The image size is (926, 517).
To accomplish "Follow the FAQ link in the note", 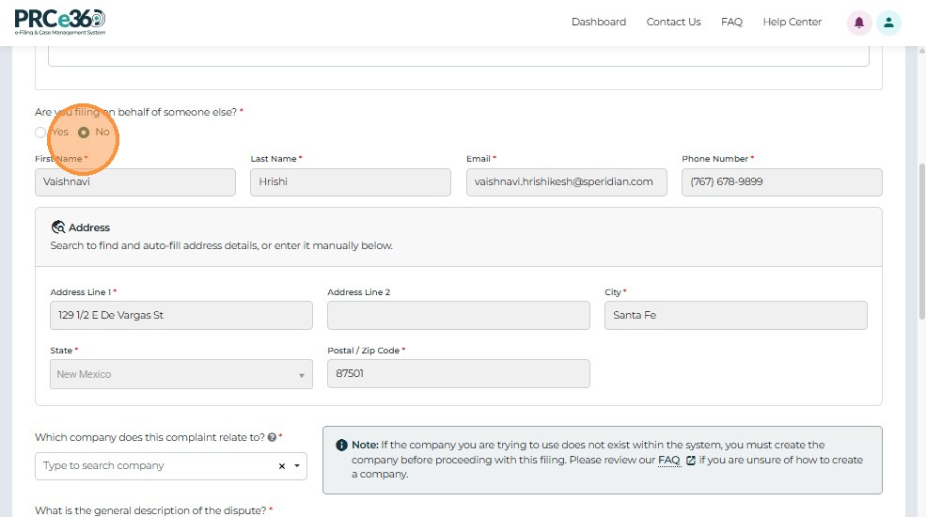I will [668, 461].
